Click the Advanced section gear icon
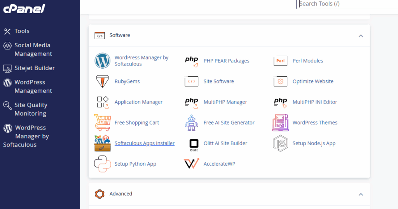Screen dimensions: 398x209 [x=99, y=194]
